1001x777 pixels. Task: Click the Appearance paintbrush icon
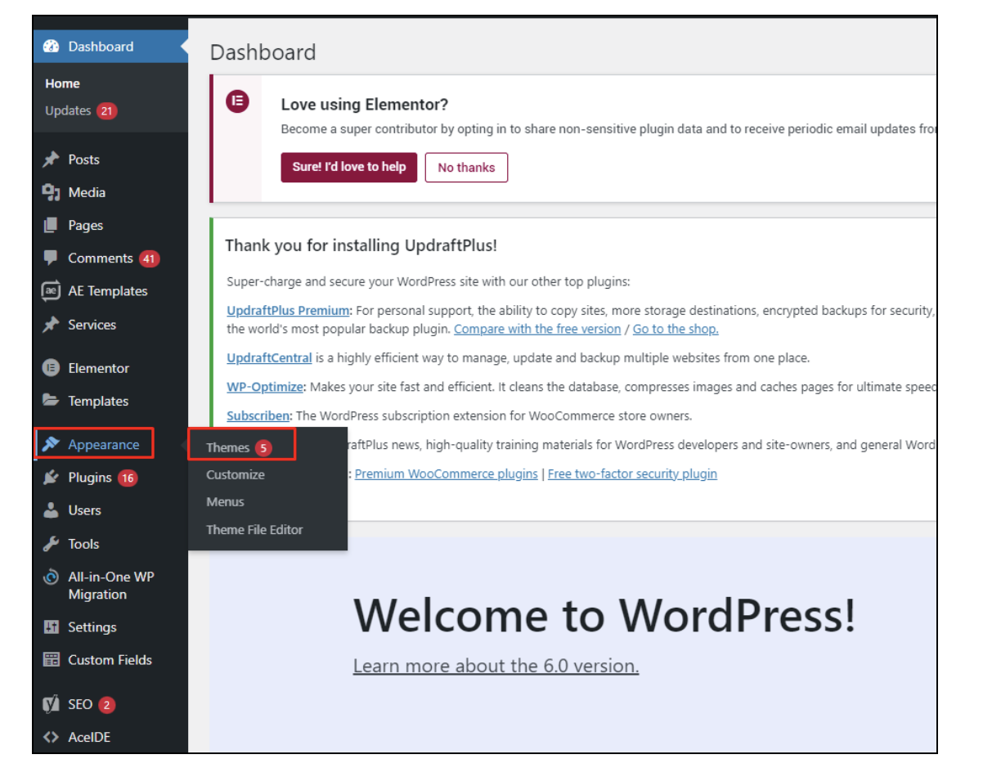pos(50,444)
